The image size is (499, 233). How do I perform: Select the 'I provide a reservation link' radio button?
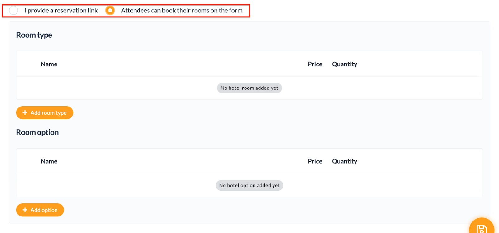tap(13, 10)
